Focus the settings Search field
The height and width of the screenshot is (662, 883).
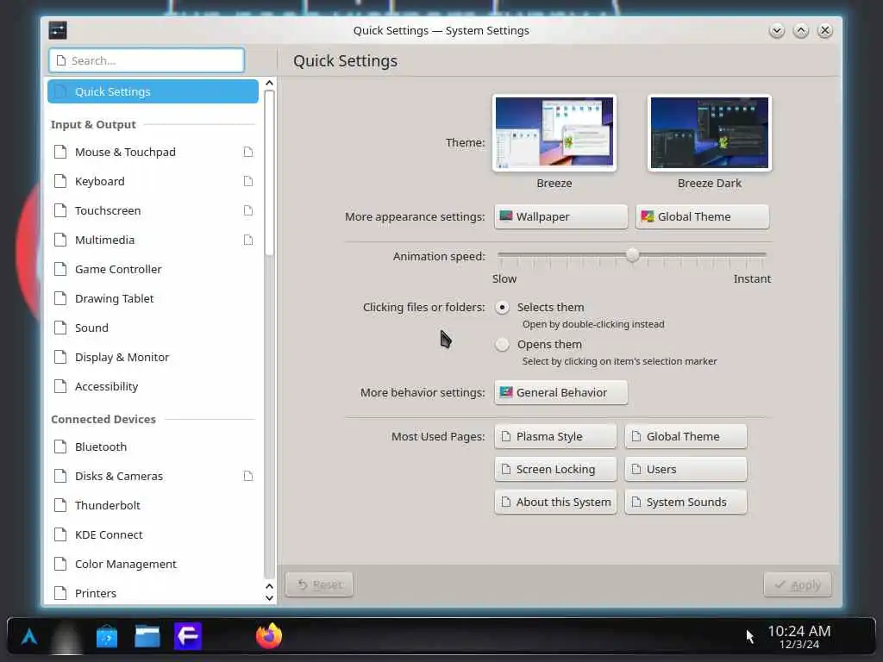click(x=147, y=60)
